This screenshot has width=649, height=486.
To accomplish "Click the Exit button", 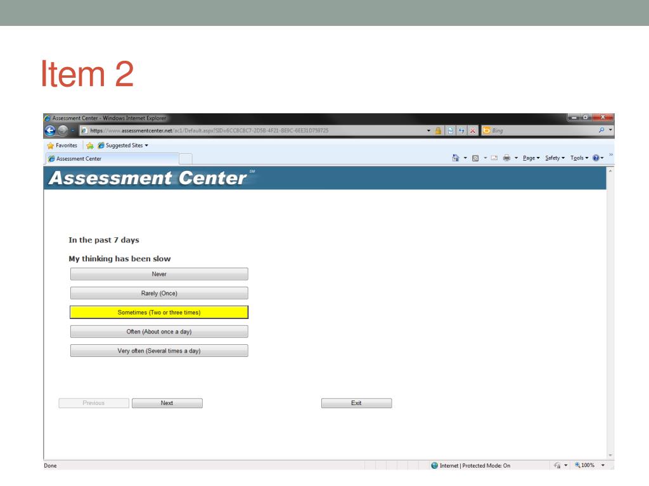I will (x=356, y=403).
